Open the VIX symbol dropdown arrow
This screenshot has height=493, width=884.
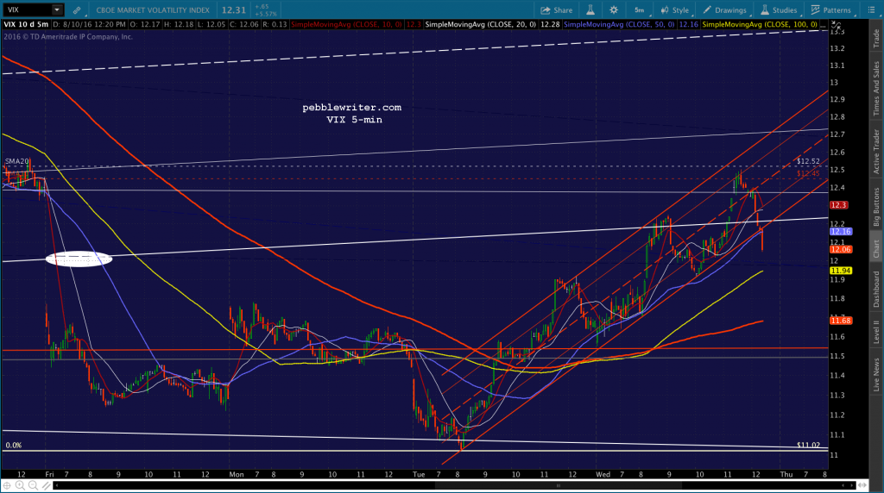56,9
